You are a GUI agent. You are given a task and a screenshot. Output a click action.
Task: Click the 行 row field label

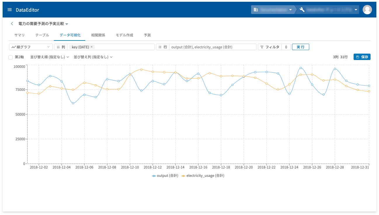163,47
